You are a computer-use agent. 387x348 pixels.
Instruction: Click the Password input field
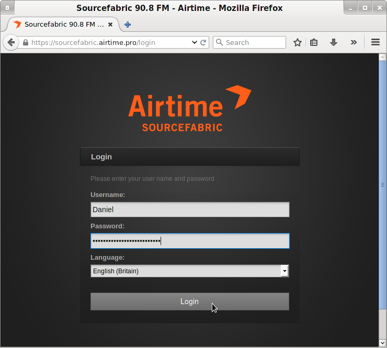coord(190,241)
